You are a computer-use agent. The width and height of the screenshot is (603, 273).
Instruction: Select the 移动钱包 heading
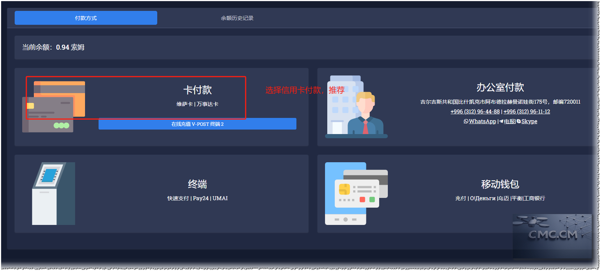pos(500,184)
